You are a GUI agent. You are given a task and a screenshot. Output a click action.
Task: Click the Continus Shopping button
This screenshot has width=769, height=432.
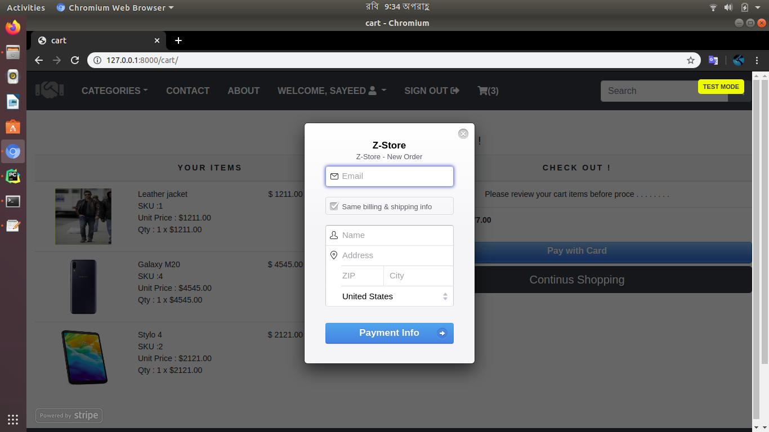coord(613,280)
